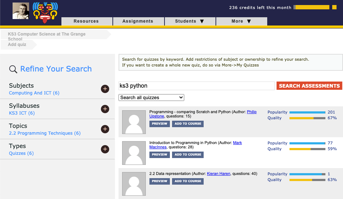Click the small yellow square credits icon

pos(334,7)
